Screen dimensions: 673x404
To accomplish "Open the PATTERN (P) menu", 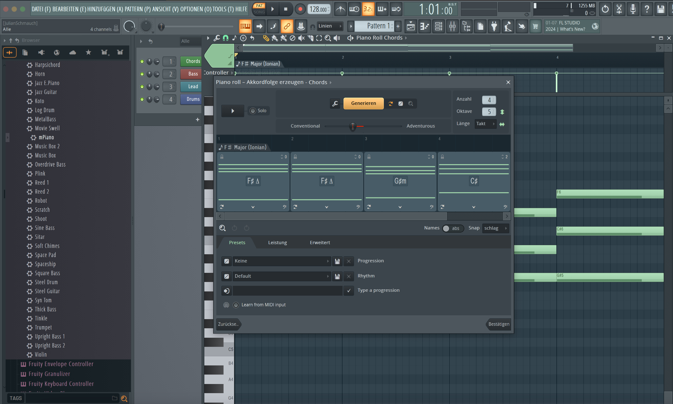I will 138,9.
